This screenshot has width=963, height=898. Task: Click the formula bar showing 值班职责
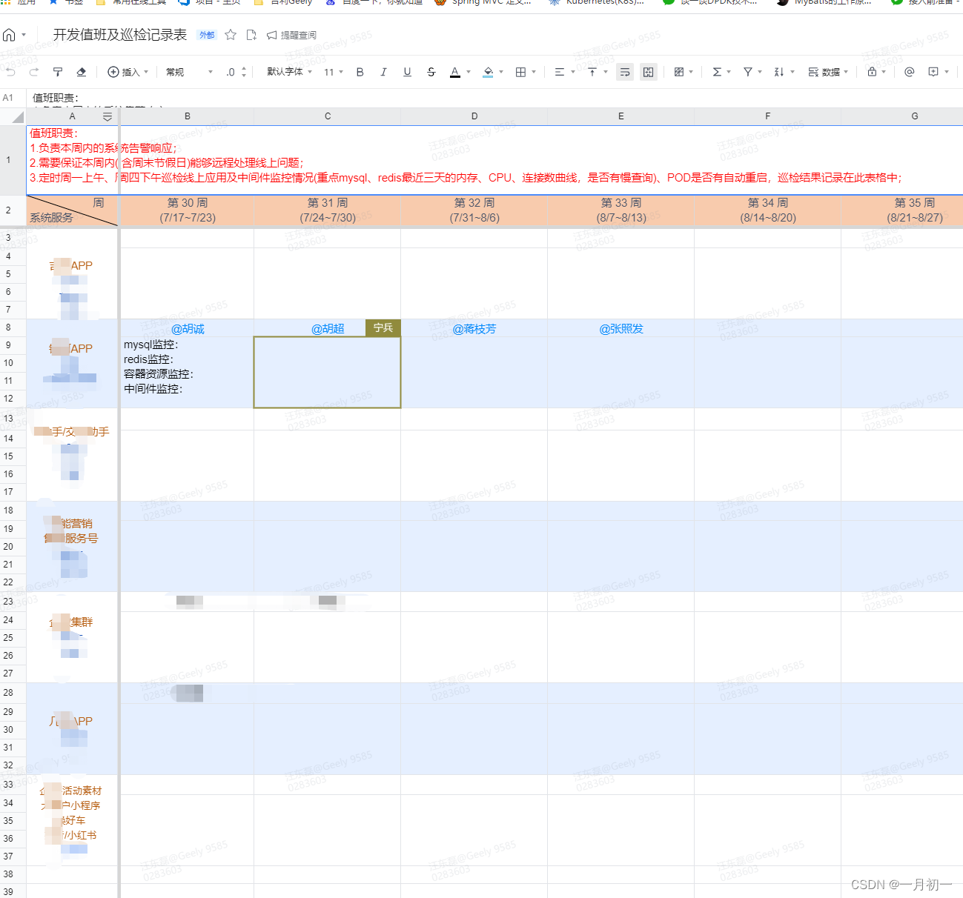[495, 98]
